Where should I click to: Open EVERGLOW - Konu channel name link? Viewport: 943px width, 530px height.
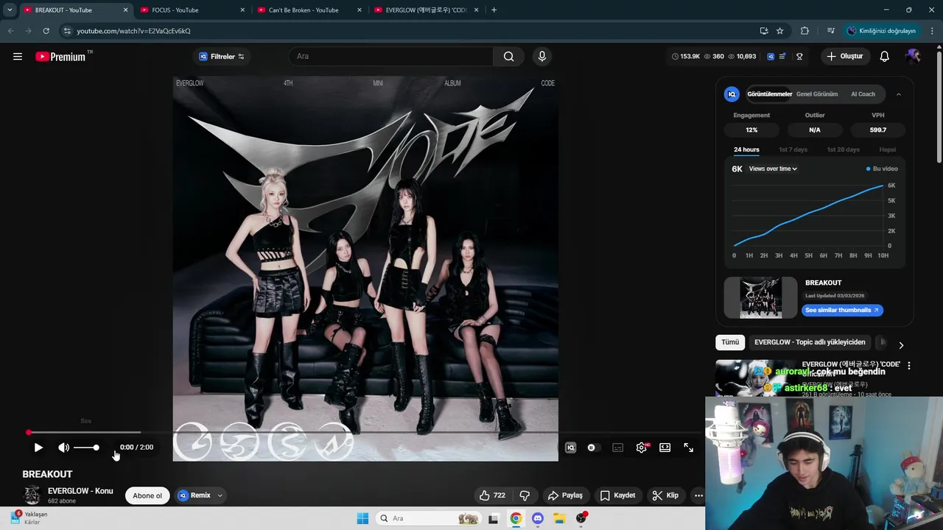point(80,491)
